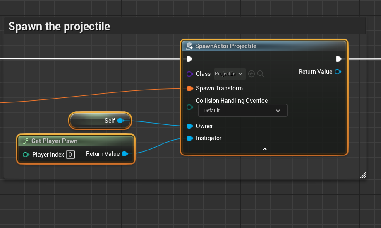Click the SpawnActor input execution pin

tap(189, 59)
